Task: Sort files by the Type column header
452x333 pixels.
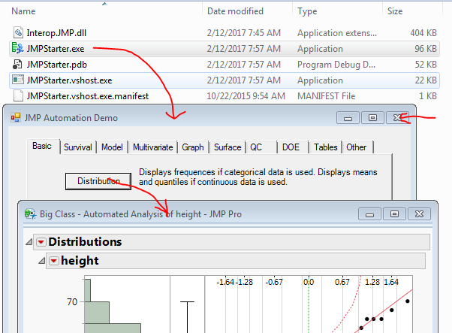Action: pyautogui.click(x=307, y=11)
